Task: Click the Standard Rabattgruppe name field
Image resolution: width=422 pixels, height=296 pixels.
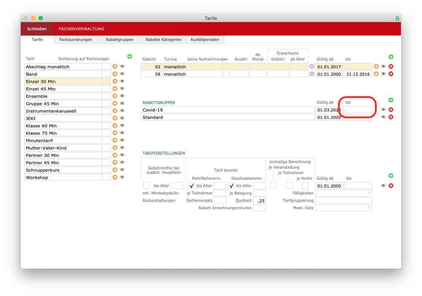Action: tap(228, 117)
